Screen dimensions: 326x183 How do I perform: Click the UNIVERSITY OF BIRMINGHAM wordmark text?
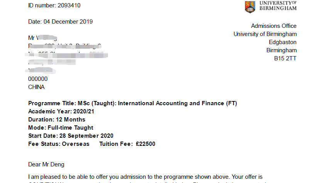click(x=278, y=6)
